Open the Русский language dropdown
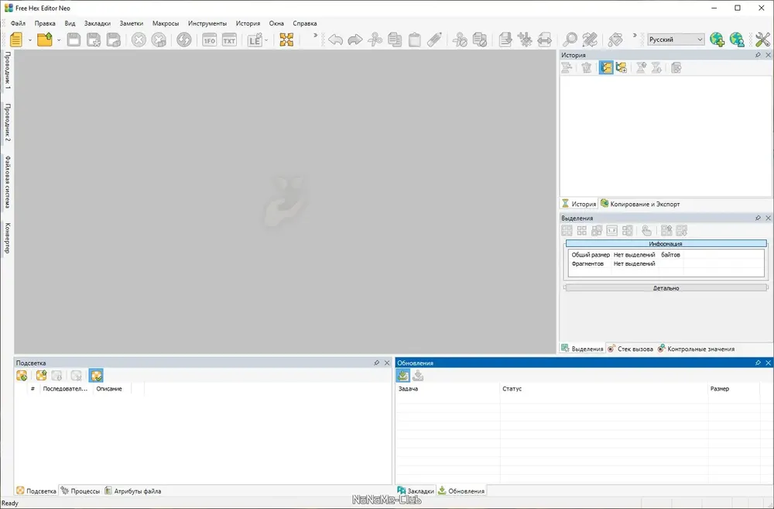 (x=676, y=40)
